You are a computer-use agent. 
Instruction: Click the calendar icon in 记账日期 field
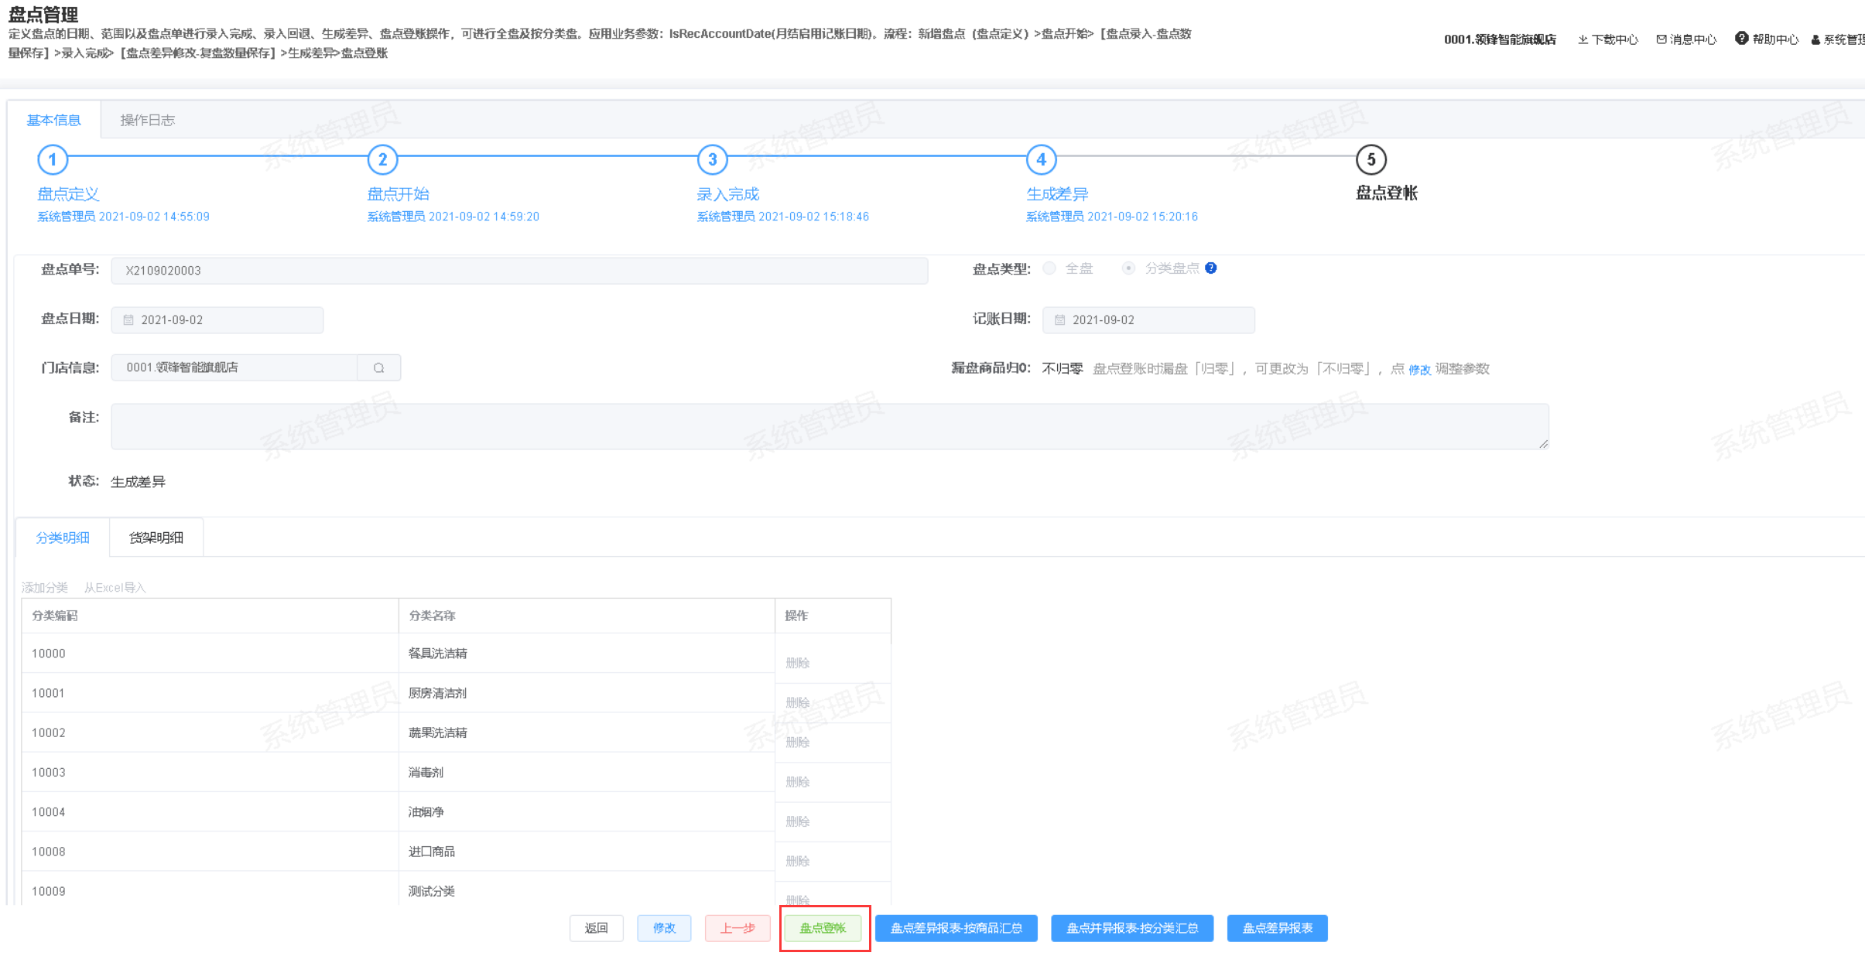(x=1060, y=320)
